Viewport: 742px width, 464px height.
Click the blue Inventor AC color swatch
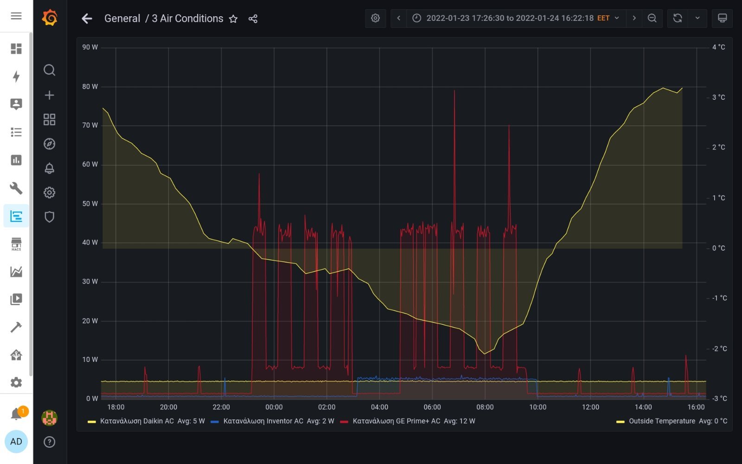pos(215,422)
